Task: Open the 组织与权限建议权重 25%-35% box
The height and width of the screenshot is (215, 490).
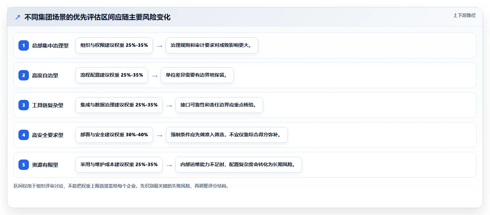Action: click(x=114, y=45)
